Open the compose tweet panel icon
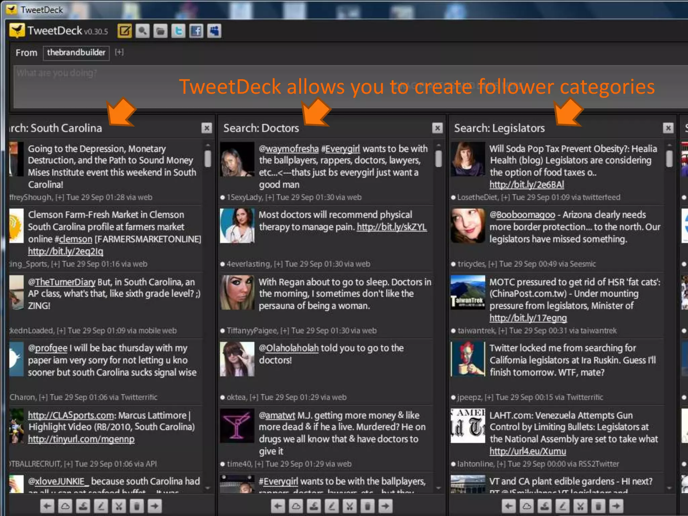688x516 pixels. [x=125, y=31]
